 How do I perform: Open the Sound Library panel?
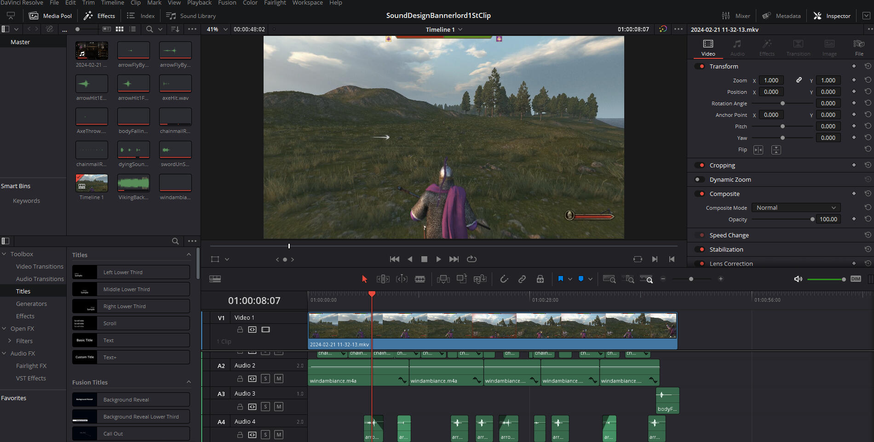coord(191,16)
